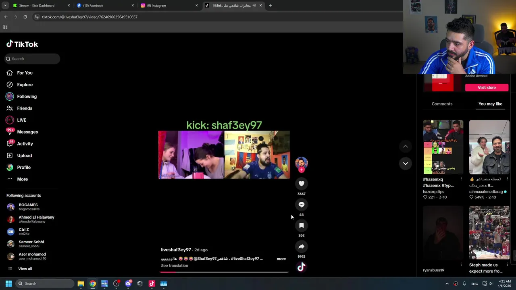Switch to the Comments tab
The width and height of the screenshot is (516, 290).
tap(442, 104)
